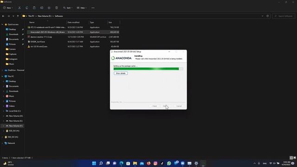Go forward with the Forward arrow
The width and height of the screenshot is (297, 167).
point(8,16)
